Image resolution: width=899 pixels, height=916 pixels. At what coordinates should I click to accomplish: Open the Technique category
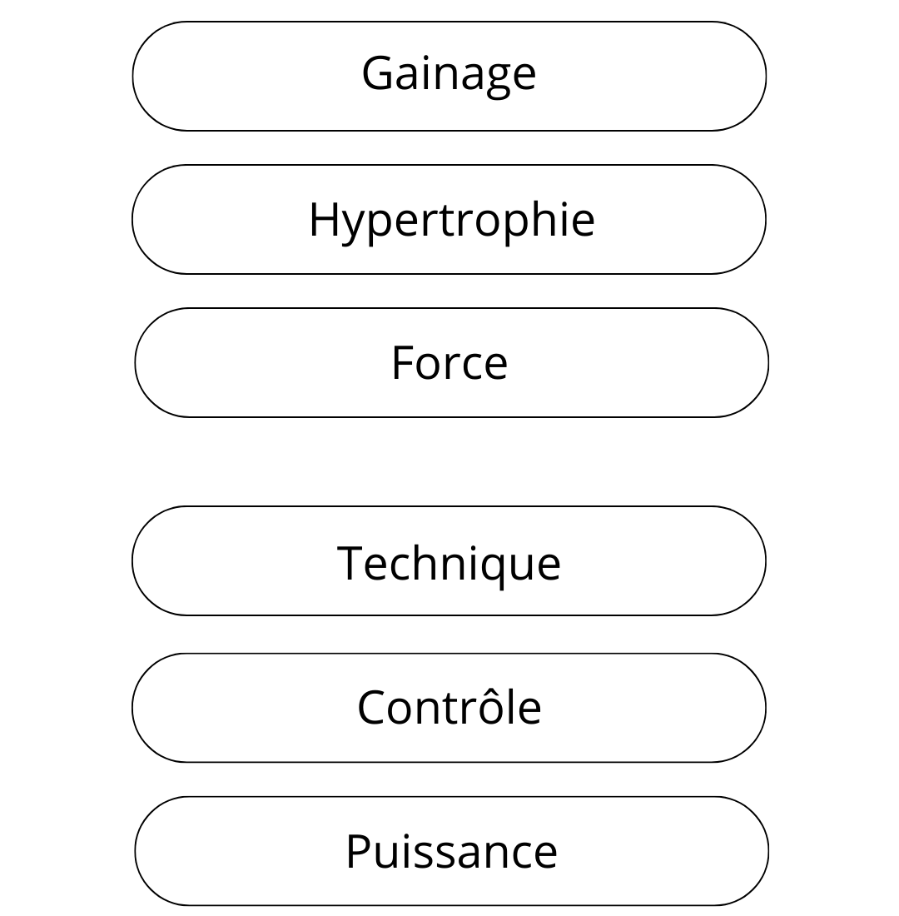[449, 560]
